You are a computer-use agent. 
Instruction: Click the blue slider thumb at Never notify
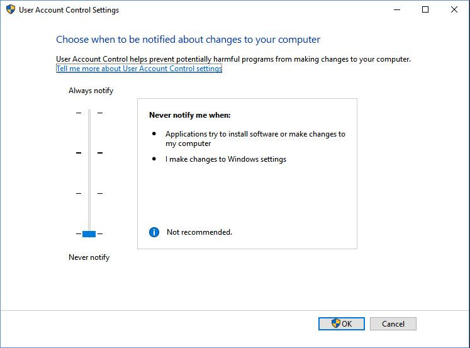tap(89, 233)
